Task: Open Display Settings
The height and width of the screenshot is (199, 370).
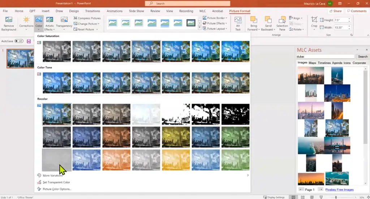Action: click(274, 197)
